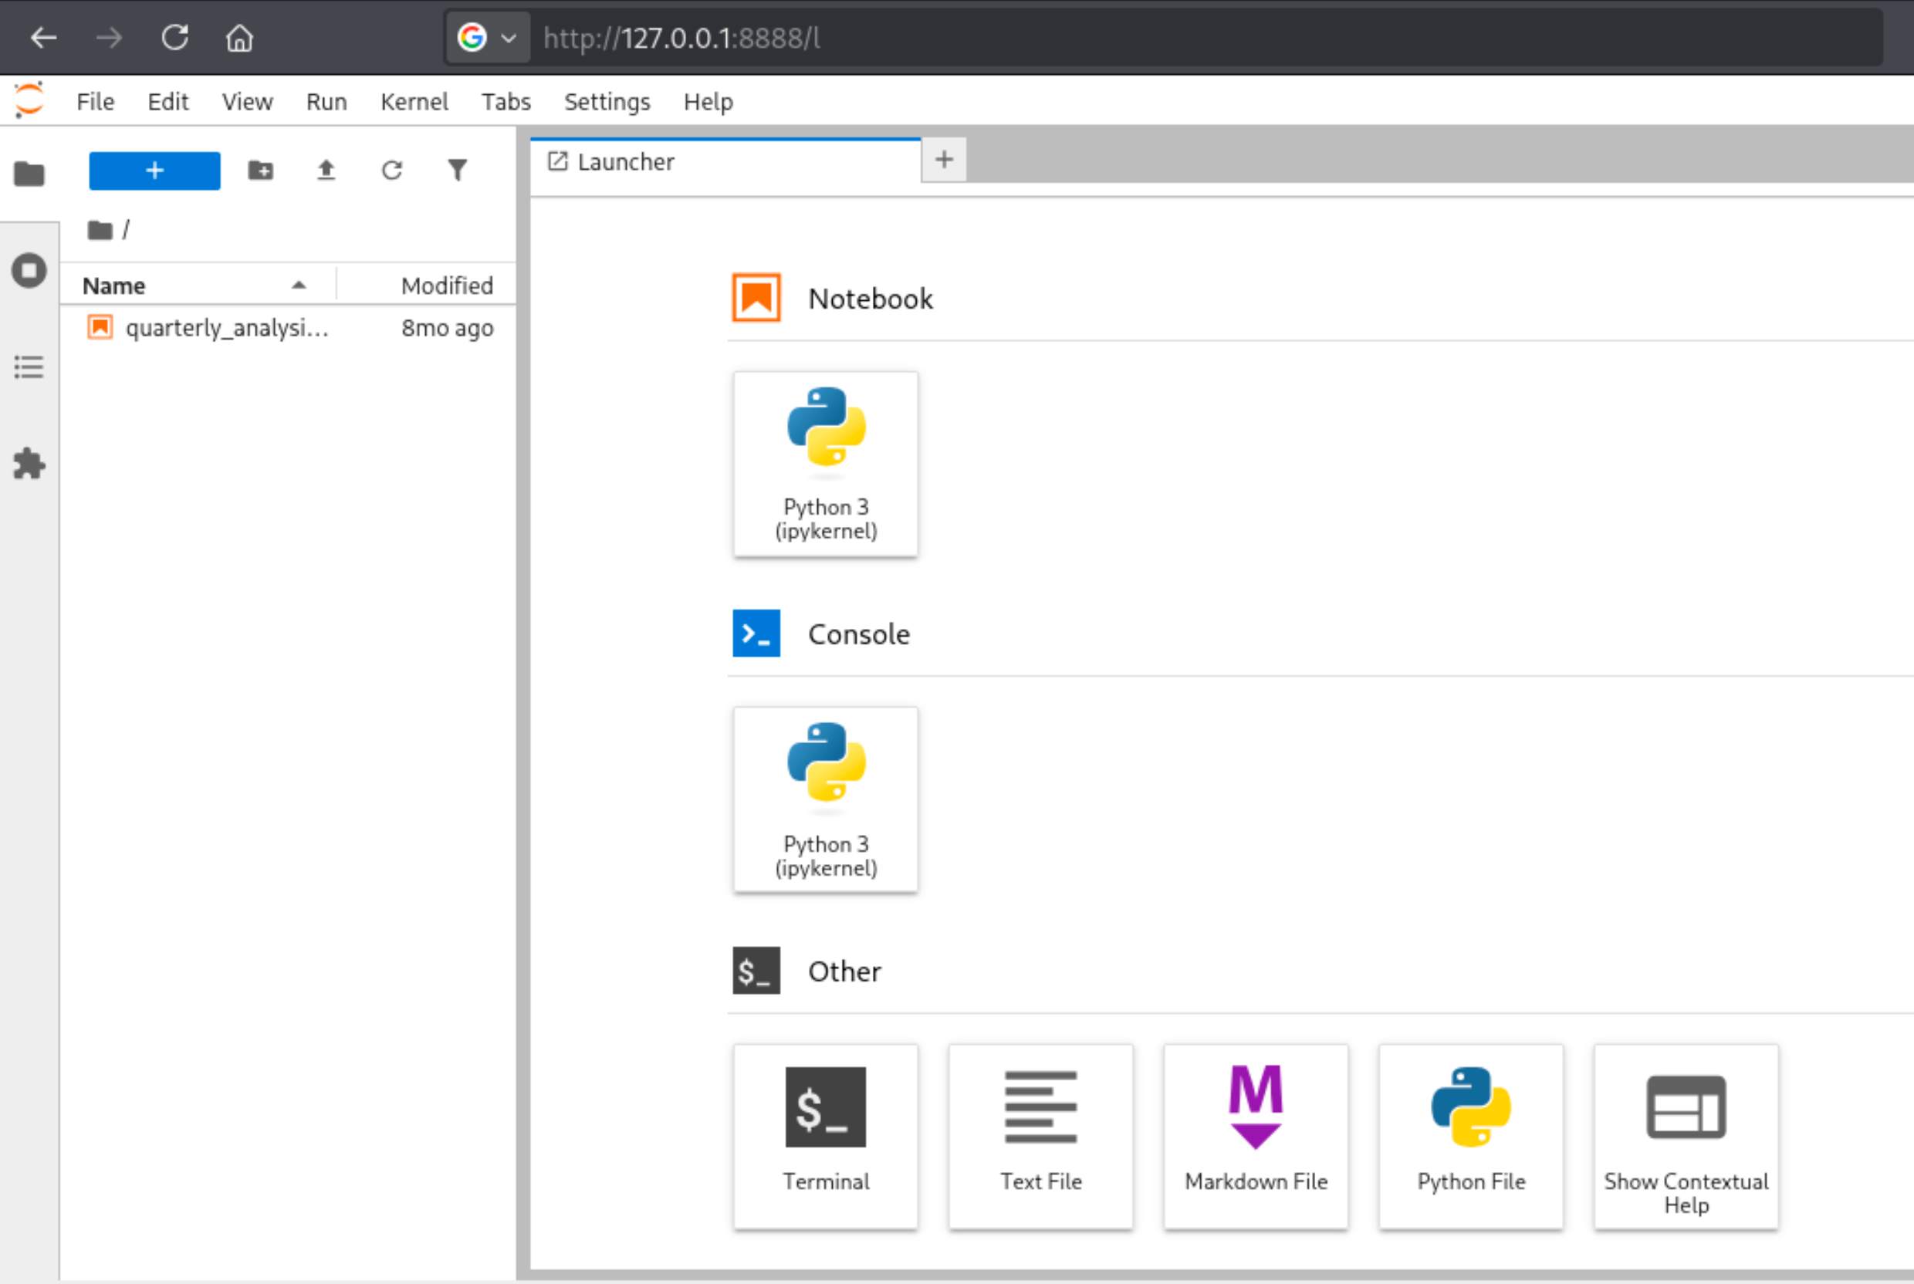The image size is (1914, 1284).
Task: Select the quarterly_analysi… notebook file
Action: tap(289, 327)
